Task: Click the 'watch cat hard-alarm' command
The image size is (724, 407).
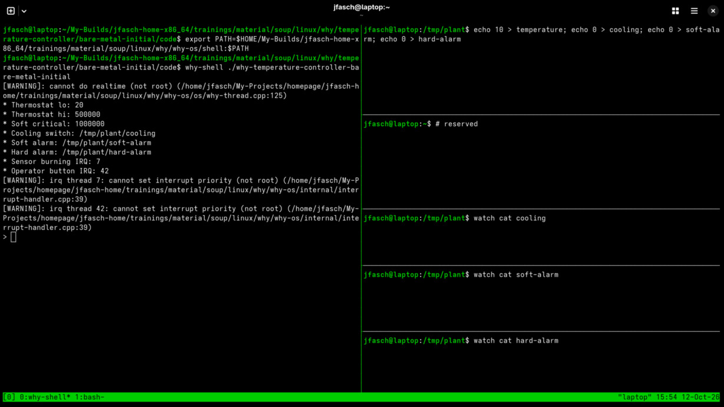Action: pos(516,340)
